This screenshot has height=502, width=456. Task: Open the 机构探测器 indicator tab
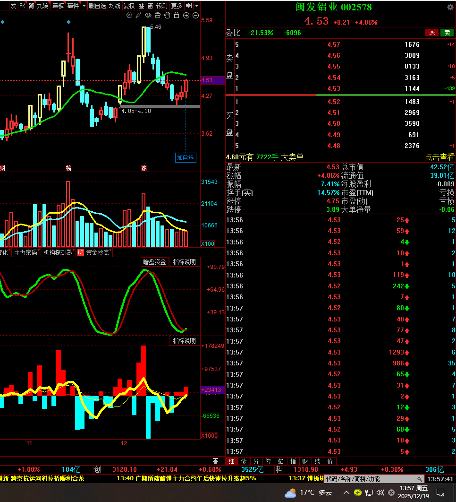coord(58,252)
